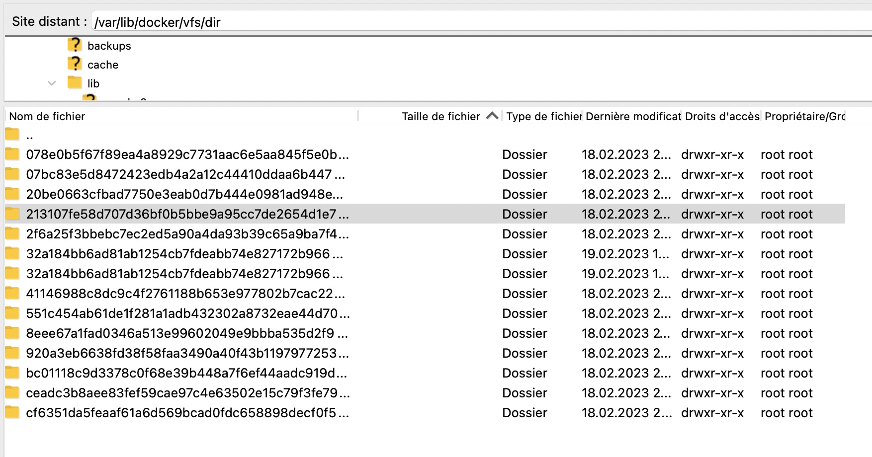Screen dimensions: 872x457
Task: Click folder icon of 078e0b5f67f89 directory
Action: pyautogui.click(x=12, y=154)
